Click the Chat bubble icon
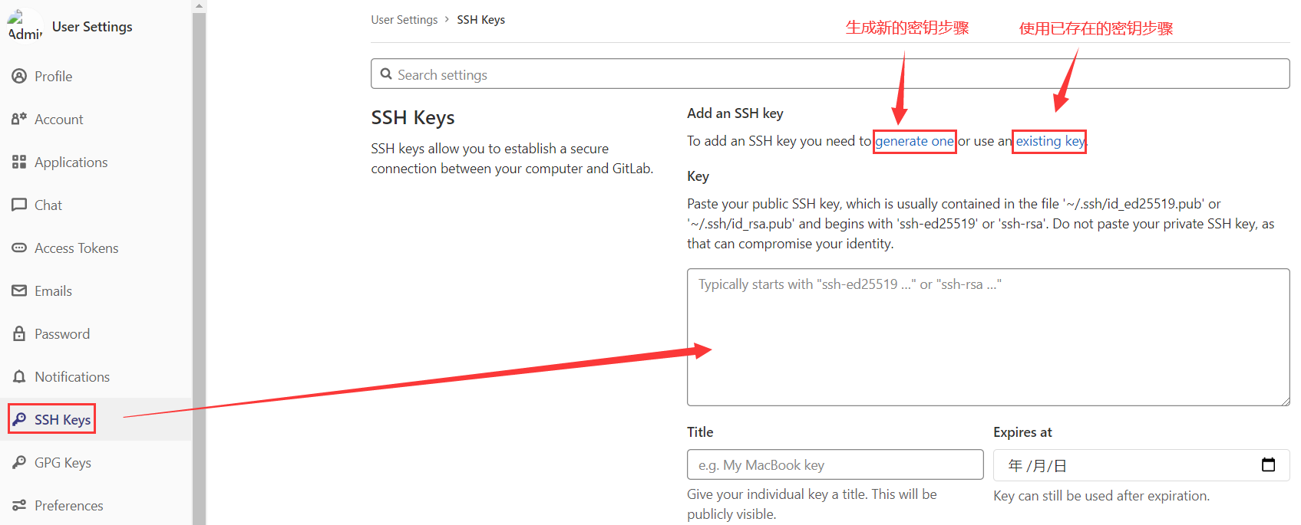The image size is (1301, 525). point(19,205)
